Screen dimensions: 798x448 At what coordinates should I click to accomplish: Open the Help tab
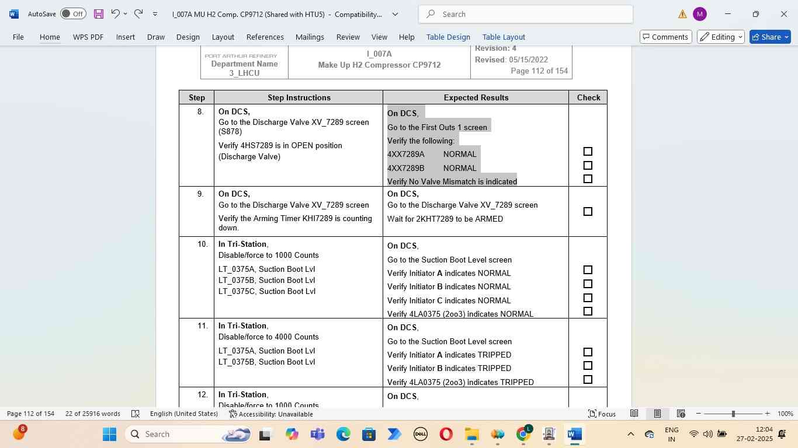(x=407, y=37)
